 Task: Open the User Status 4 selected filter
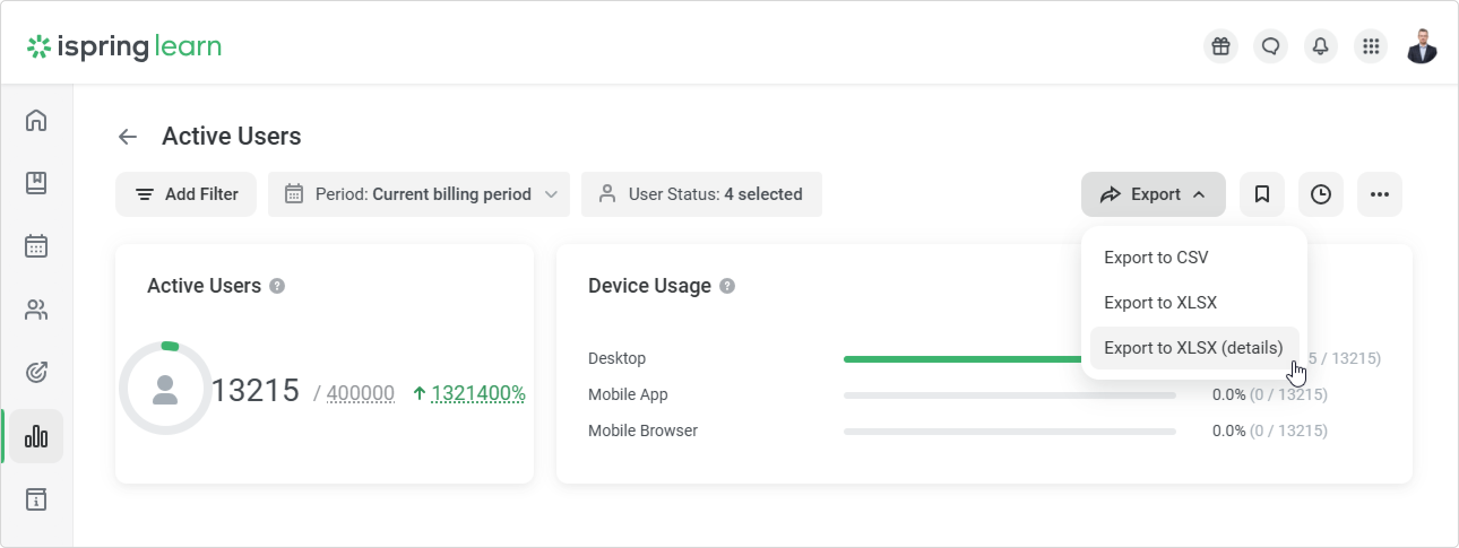701,194
